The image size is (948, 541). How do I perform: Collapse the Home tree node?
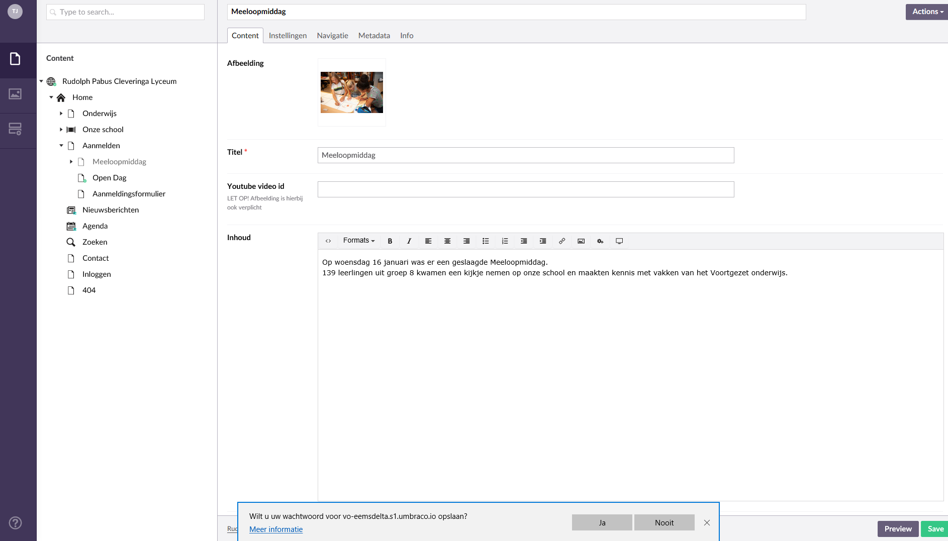[x=51, y=97]
